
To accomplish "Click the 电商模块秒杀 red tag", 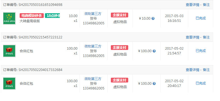I will point(32,16).
